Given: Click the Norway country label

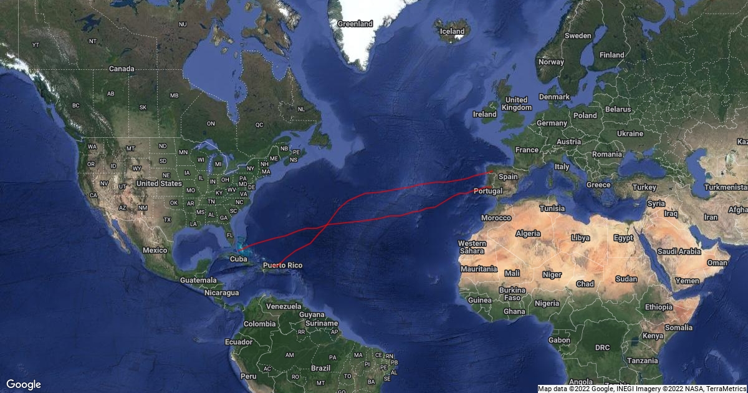Looking at the screenshot, I should pyautogui.click(x=551, y=62).
